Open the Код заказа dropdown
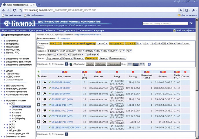Image resolution: width=199 pixels, height=139 pixels. [x=54, y=58]
